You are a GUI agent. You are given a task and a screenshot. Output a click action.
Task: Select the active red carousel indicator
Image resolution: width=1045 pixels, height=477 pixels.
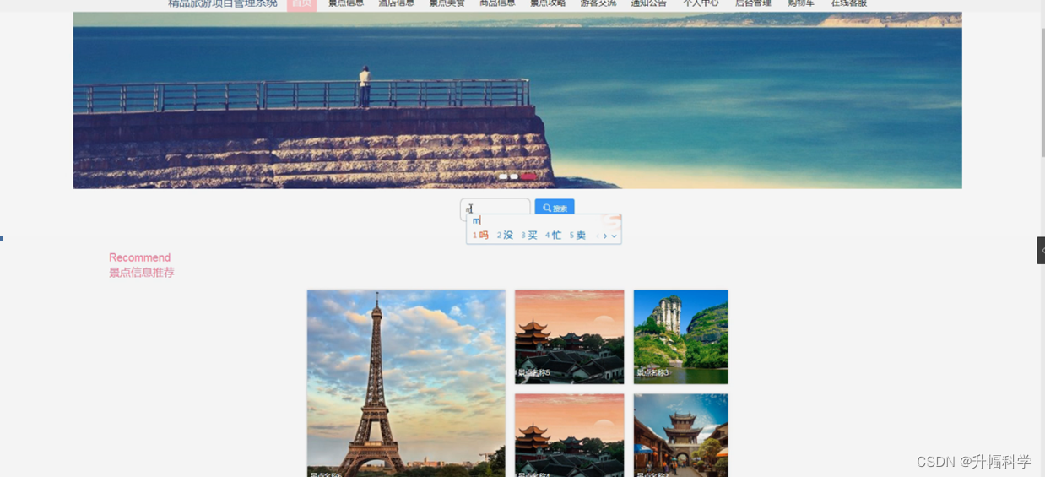(528, 176)
